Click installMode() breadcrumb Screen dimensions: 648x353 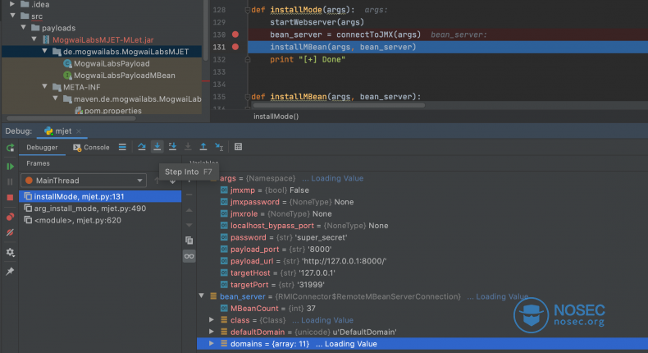coord(276,117)
